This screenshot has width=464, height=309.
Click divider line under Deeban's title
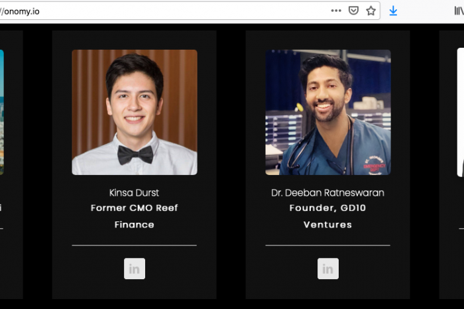[328, 245]
